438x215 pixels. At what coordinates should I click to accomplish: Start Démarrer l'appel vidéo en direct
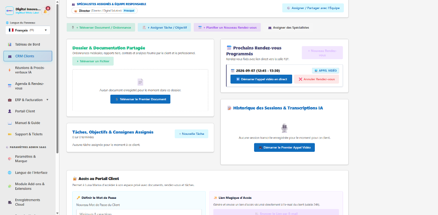coord(261,79)
